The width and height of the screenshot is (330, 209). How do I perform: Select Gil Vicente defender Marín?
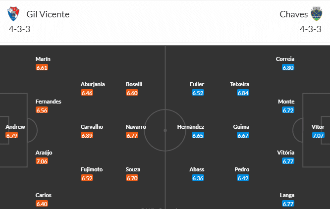coord(43,59)
